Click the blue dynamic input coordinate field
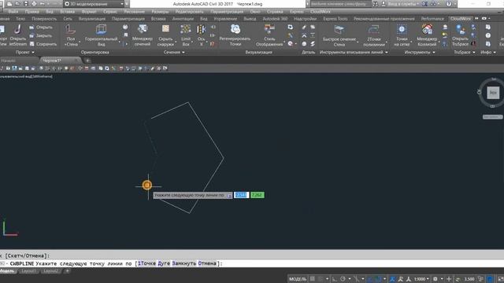 241,195
